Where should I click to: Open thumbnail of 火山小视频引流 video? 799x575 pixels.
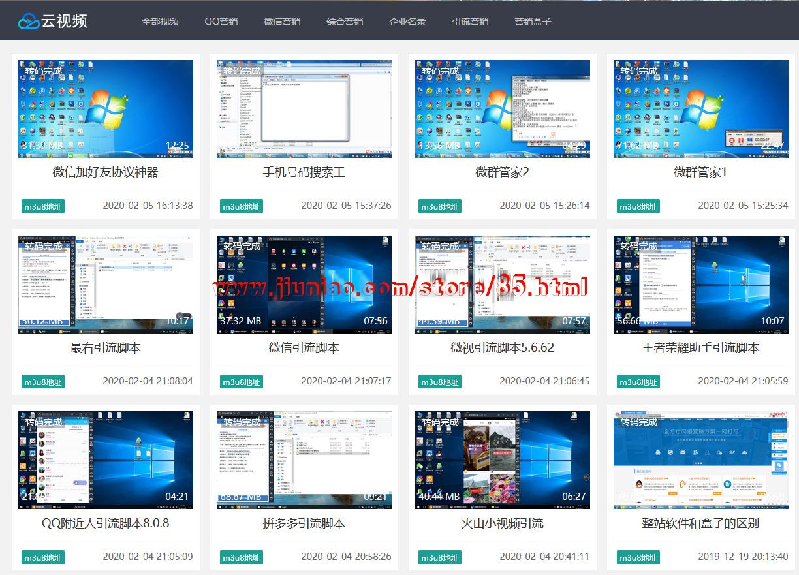[x=503, y=460]
